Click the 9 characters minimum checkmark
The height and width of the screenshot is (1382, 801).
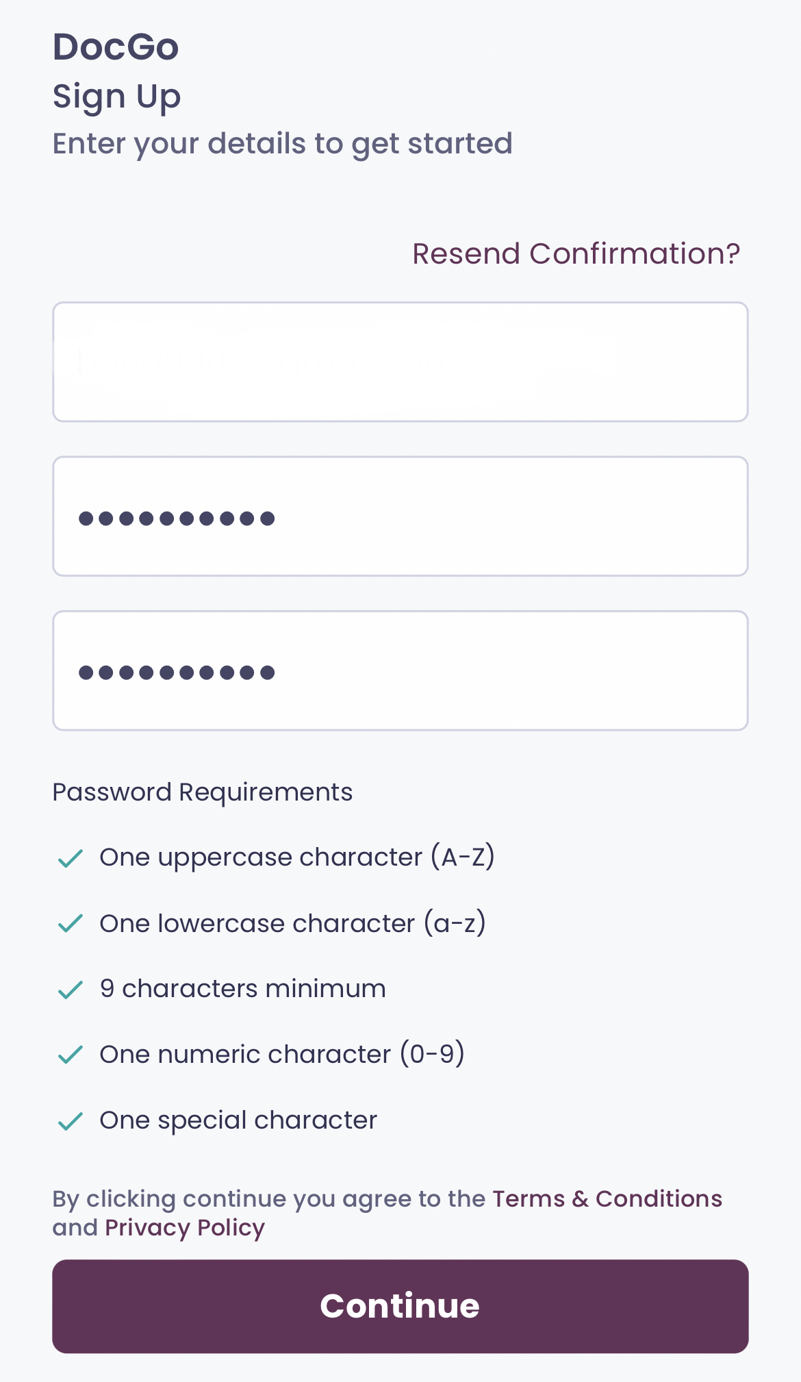click(70, 990)
